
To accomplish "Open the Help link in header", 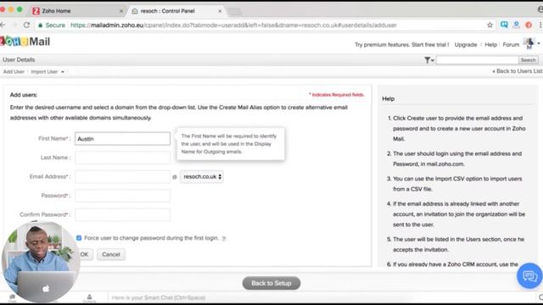I will point(490,45).
